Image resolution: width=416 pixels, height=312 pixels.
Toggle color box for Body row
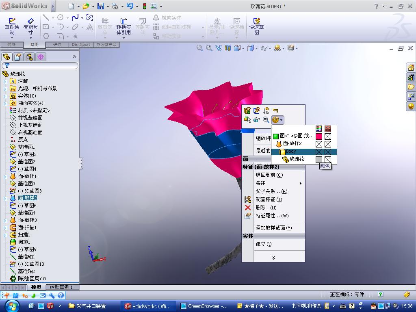[x=319, y=152]
